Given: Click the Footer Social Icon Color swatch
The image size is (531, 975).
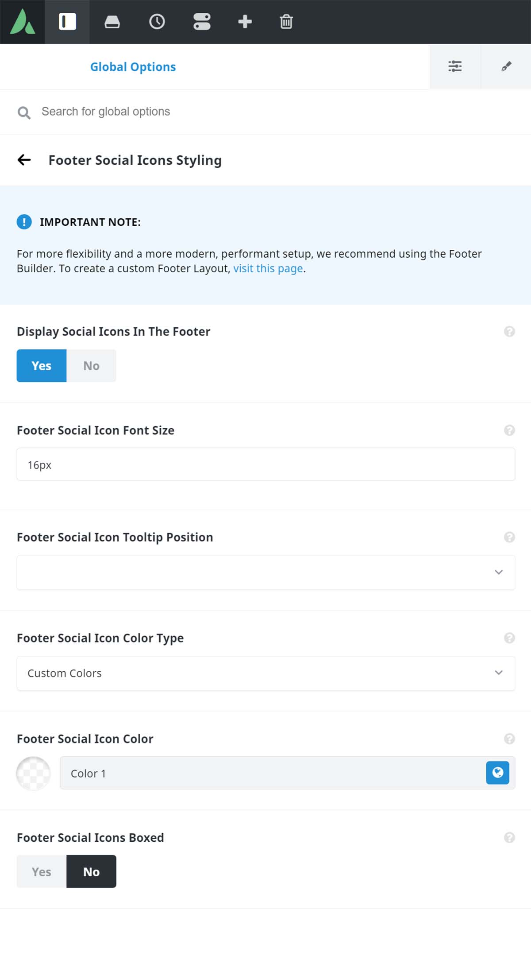Looking at the screenshot, I should click(33, 773).
